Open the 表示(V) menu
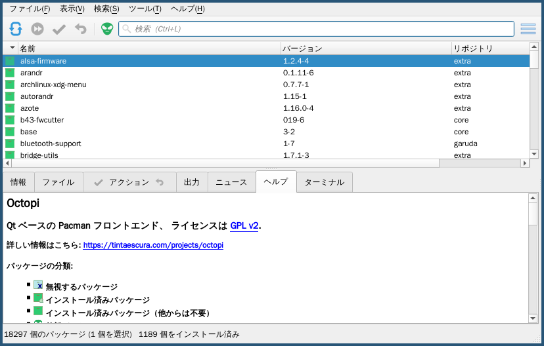The width and height of the screenshot is (544, 346). pyautogui.click(x=72, y=9)
